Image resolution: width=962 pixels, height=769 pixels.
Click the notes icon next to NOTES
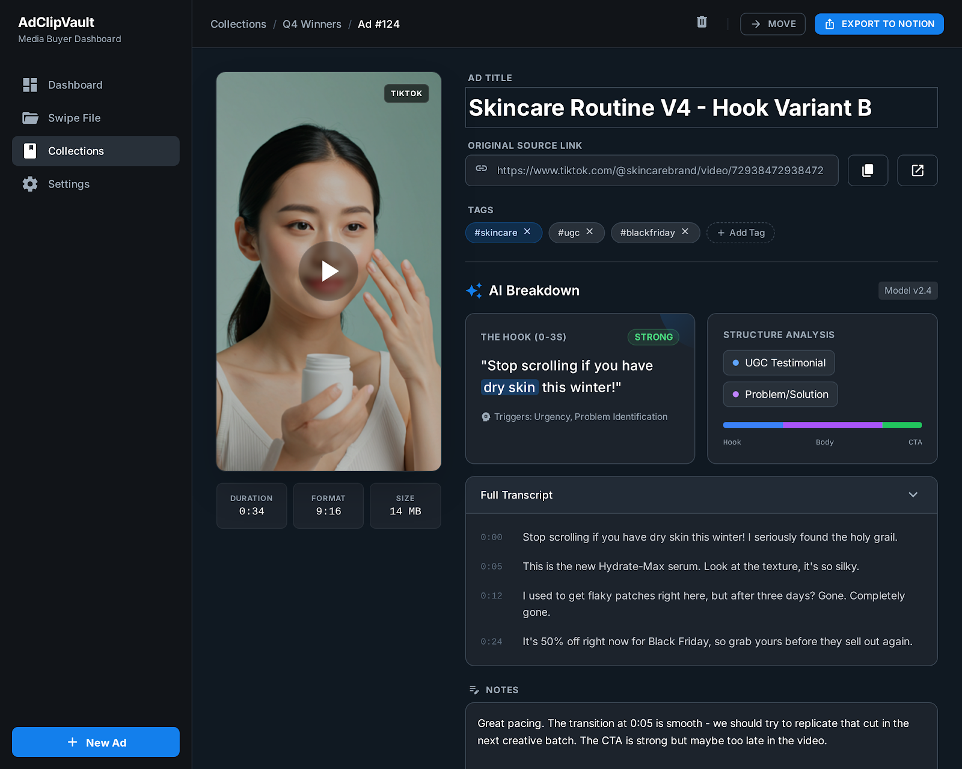click(x=474, y=689)
